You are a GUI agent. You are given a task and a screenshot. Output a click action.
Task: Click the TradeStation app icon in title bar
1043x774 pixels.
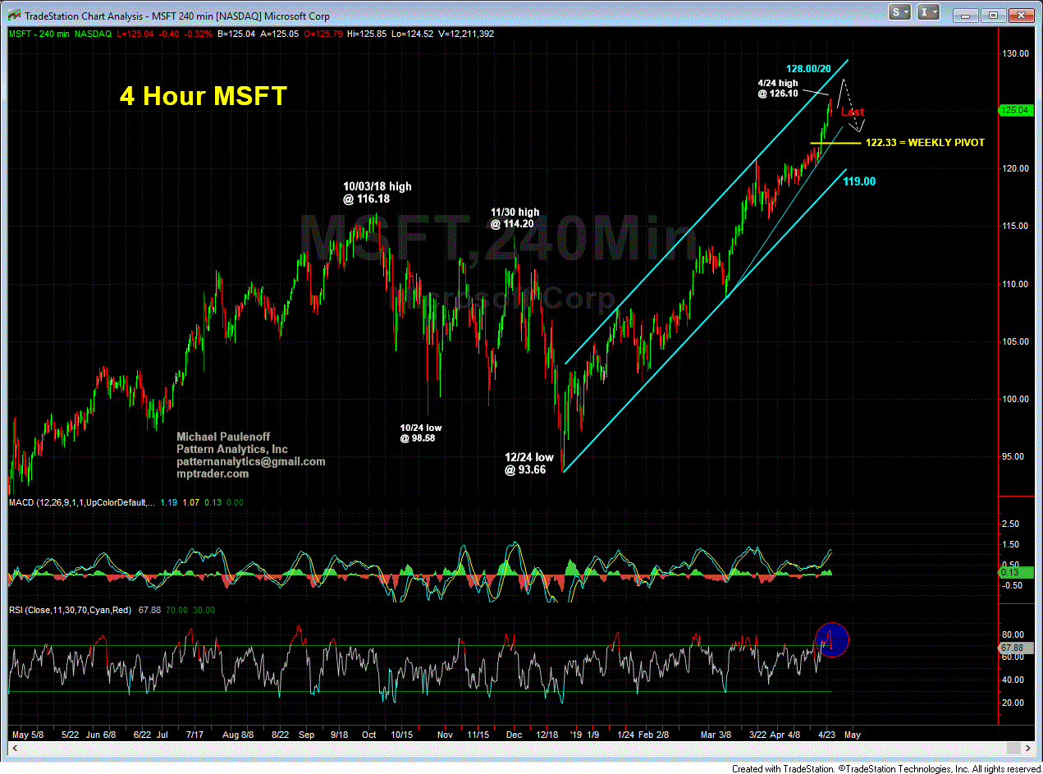[x=13, y=14]
